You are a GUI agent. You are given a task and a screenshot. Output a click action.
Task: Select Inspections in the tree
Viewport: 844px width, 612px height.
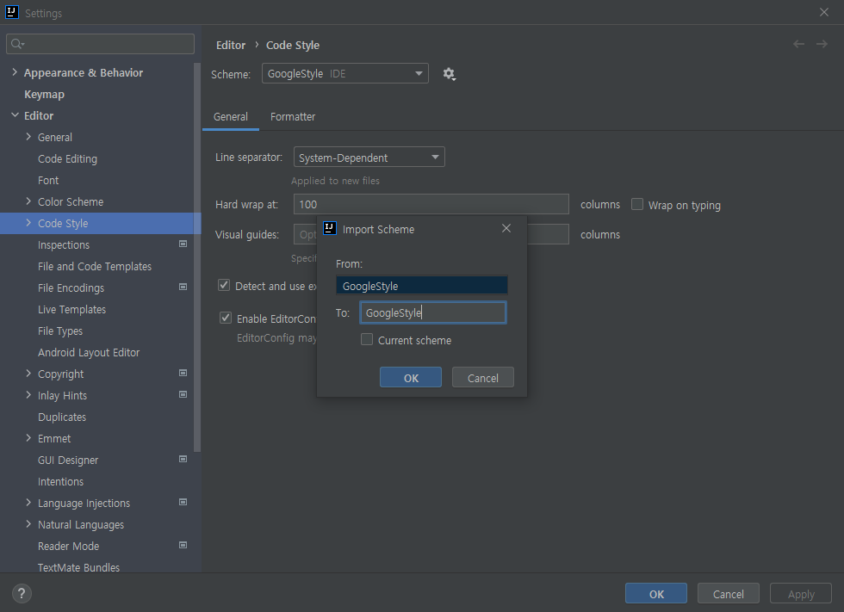pyautogui.click(x=64, y=244)
